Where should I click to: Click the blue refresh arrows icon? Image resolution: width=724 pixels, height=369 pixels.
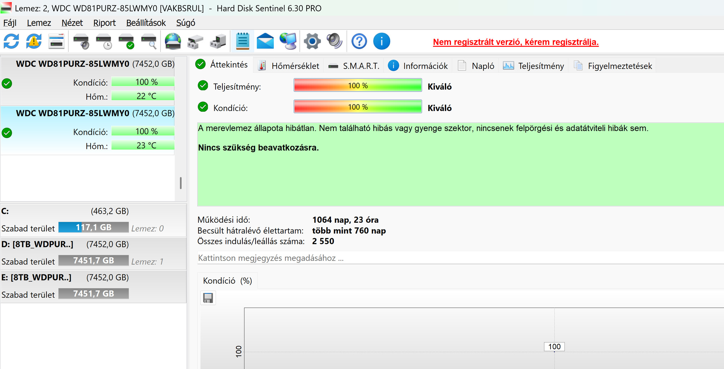point(11,41)
